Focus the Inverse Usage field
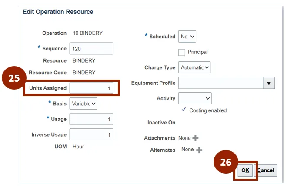287x187 pixels. (91, 135)
